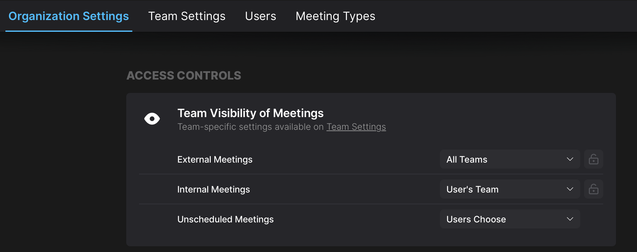Toggle the lock for External Meetings
Screen dimensions: 637x252
coord(593,159)
